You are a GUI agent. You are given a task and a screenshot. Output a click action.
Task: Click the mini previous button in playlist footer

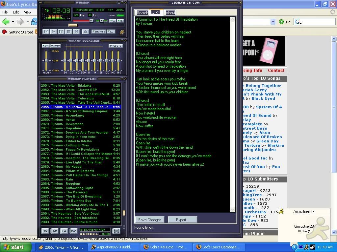click(81, 234)
